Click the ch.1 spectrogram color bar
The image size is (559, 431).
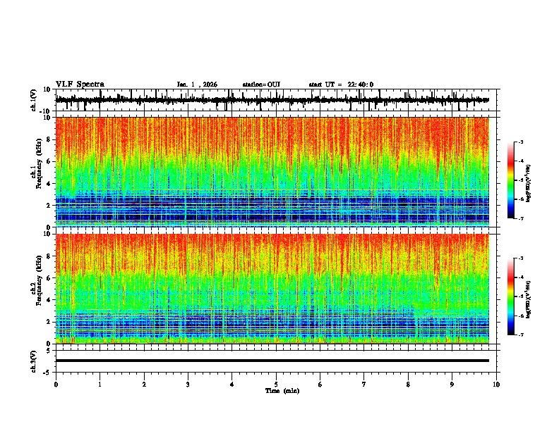pos(510,180)
